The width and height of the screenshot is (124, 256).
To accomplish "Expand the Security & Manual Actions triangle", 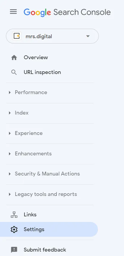I will pyautogui.click(x=10, y=174).
